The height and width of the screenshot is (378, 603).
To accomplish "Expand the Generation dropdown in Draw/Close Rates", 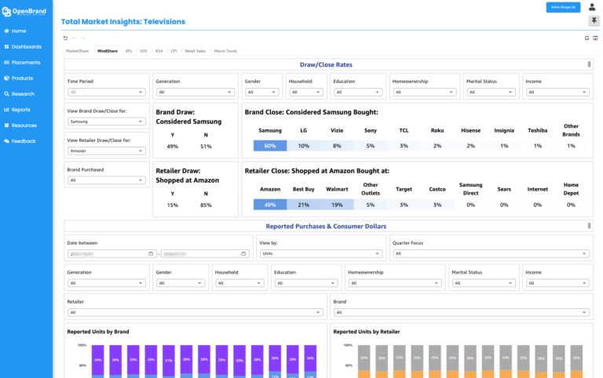I will pyautogui.click(x=195, y=93).
